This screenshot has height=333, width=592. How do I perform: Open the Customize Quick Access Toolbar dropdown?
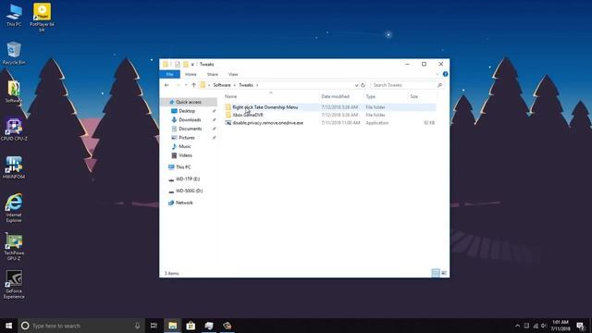click(x=192, y=65)
